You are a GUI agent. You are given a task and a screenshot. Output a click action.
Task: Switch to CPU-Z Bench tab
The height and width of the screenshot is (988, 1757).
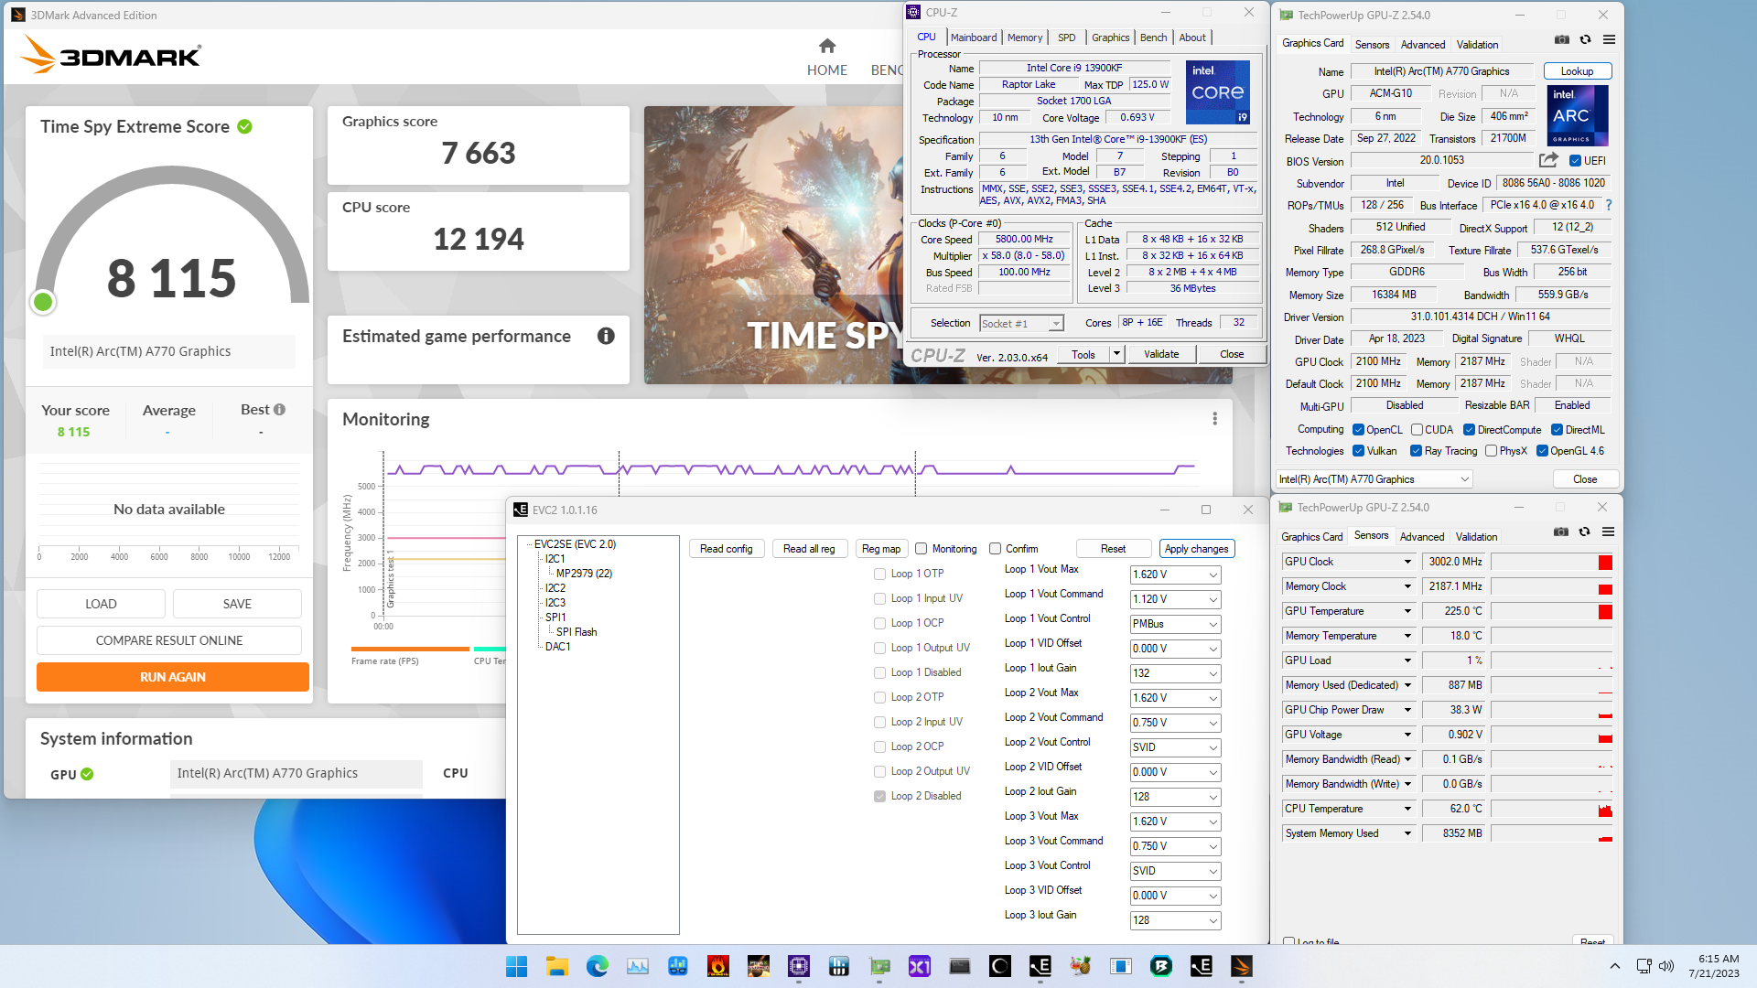(x=1153, y=38)
